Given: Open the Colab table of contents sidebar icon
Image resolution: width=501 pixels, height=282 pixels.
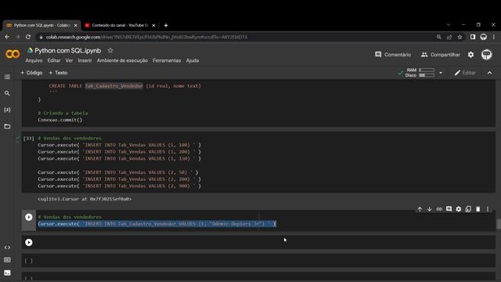Looking at the screenshot, I should tap(7, 77).
